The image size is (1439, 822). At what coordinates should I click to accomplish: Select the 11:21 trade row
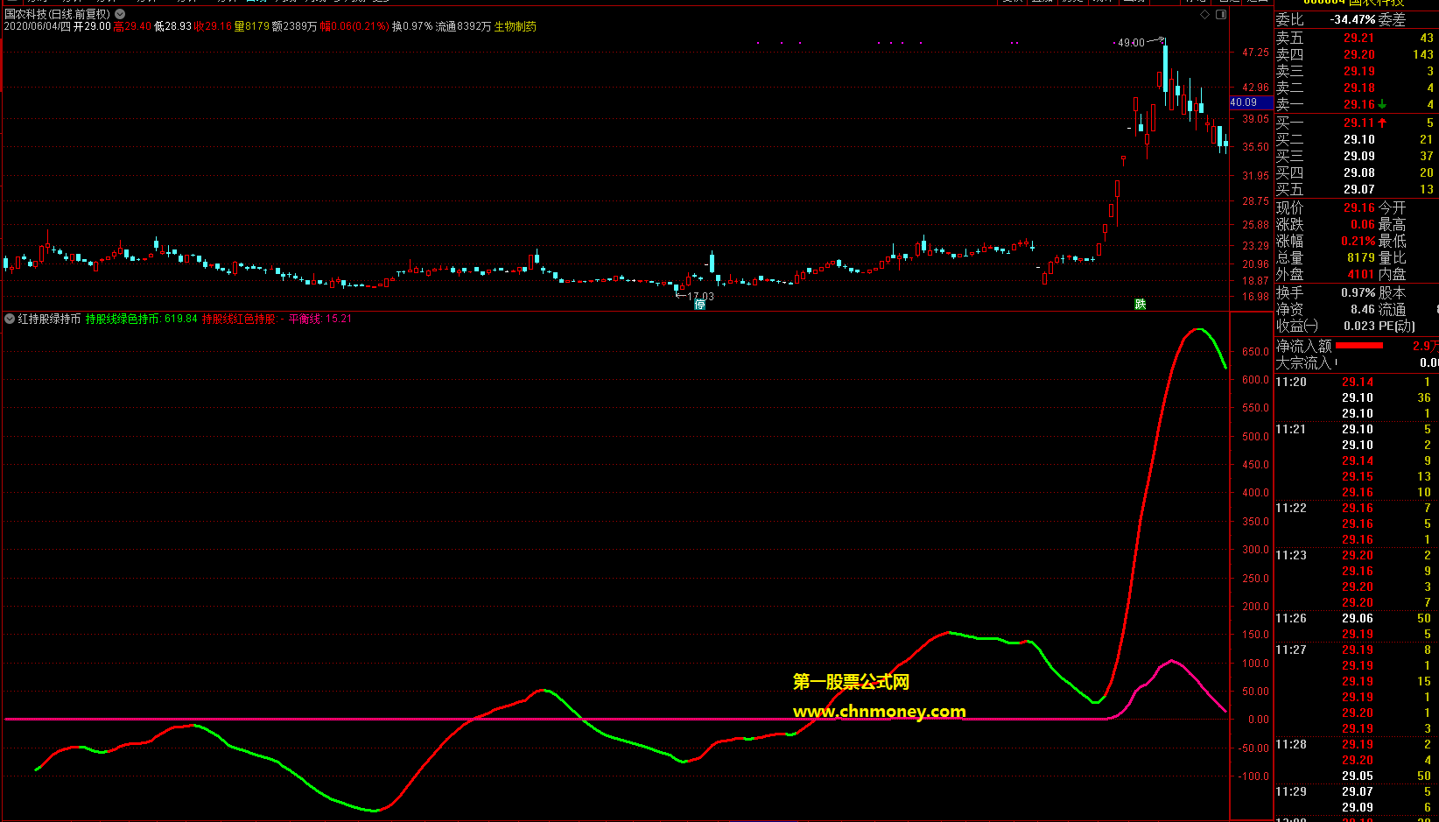click(x=1355, y=429)
